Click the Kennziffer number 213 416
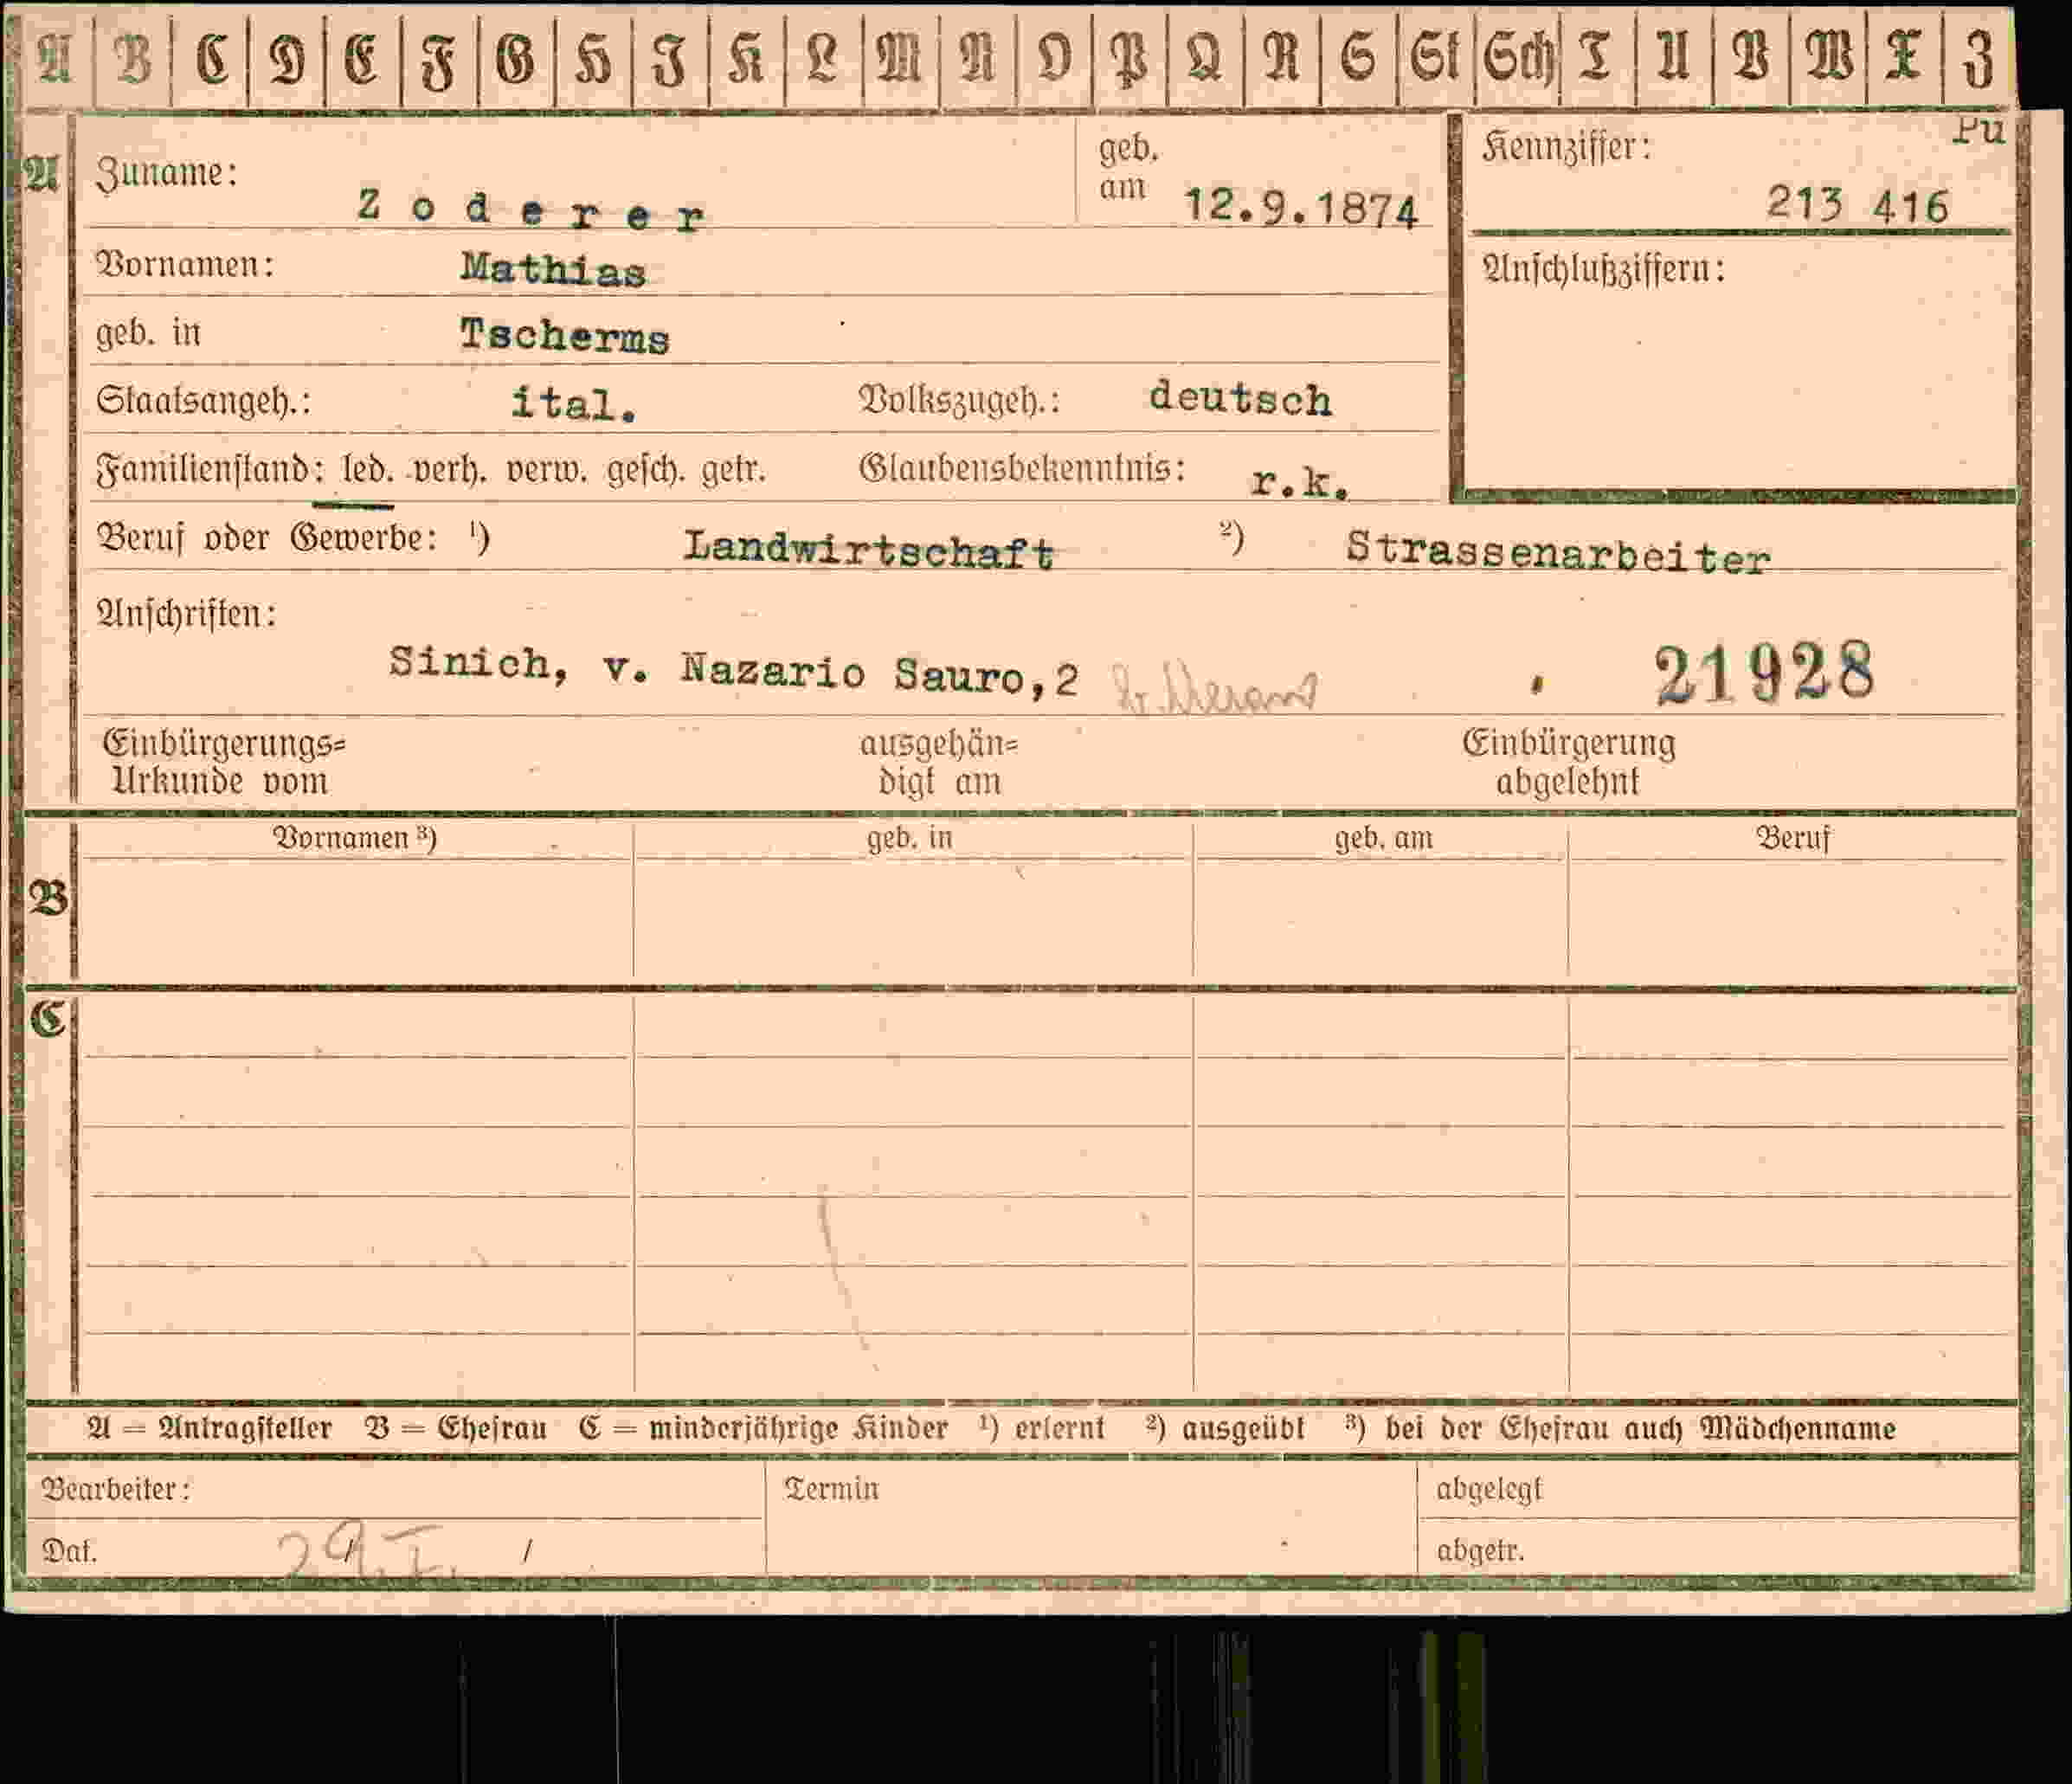Screen dimensions: 2072x1784 [x=1858, y=205]
